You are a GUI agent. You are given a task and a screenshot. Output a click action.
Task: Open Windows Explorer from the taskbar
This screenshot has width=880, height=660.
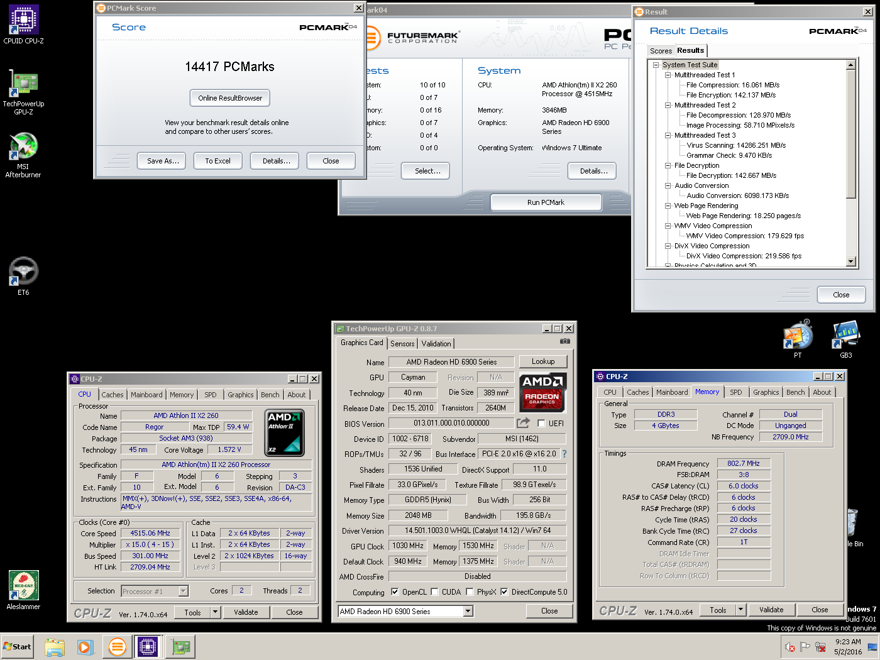[x=55, y=647]
